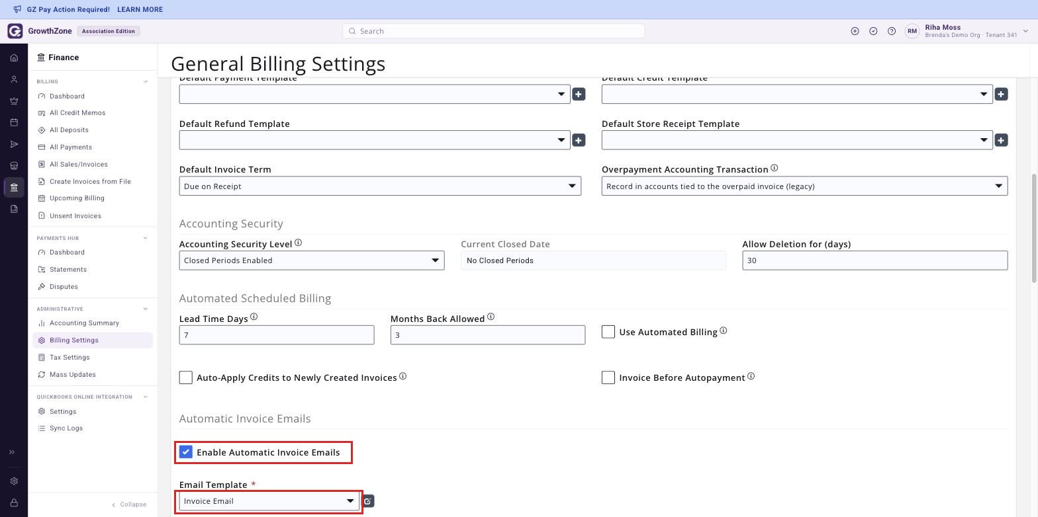1038x517 pixels.
Task: Click the send communications icon in rail
Action: 14,144
